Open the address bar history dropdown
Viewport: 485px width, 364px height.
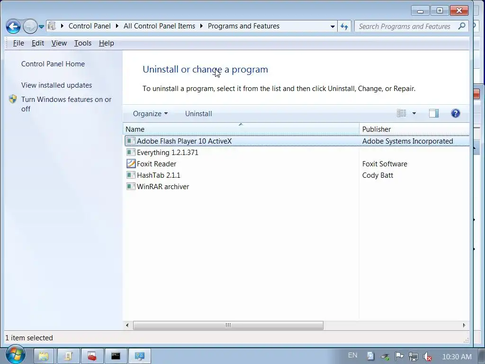[x=332, y=27]
